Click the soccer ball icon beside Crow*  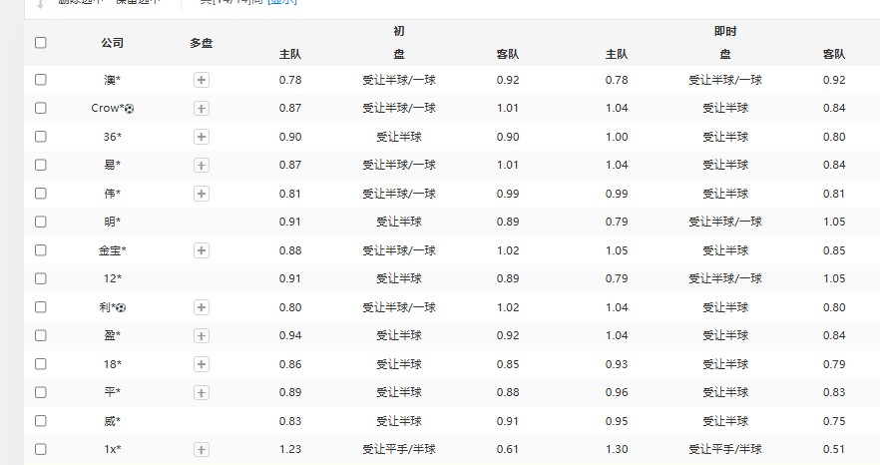[x=129, y=108]
